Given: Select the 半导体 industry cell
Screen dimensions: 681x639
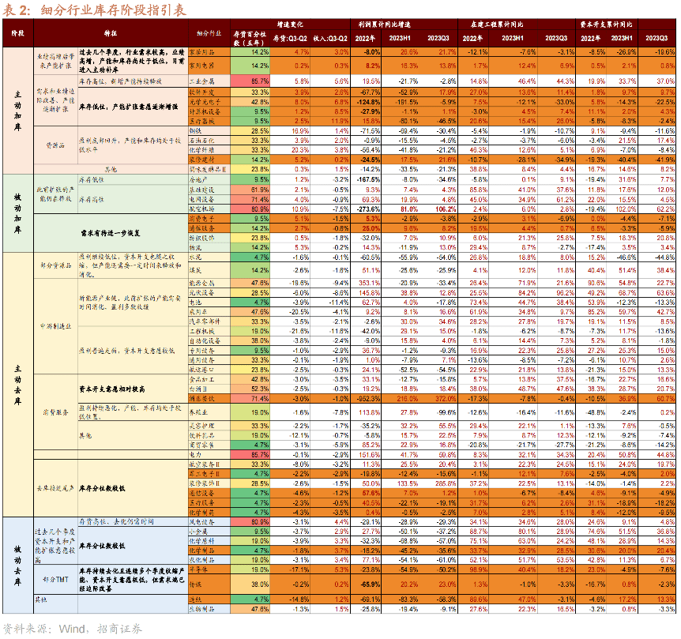Looking at the screenshot, I should 205,569.
